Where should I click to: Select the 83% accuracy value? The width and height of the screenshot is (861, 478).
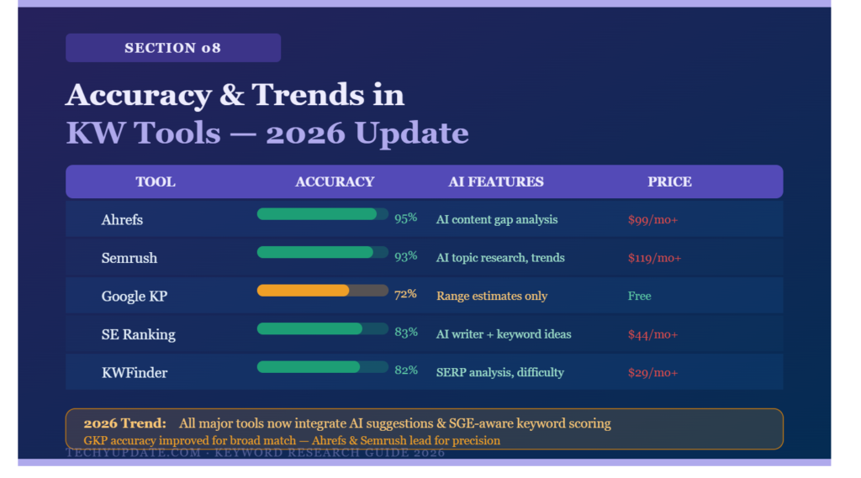coord(406,332)
